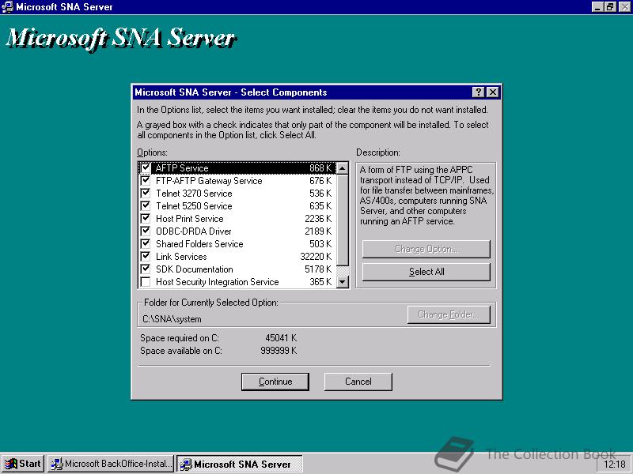Click the C:\SNA\system folder path

[x=172, y=319]
